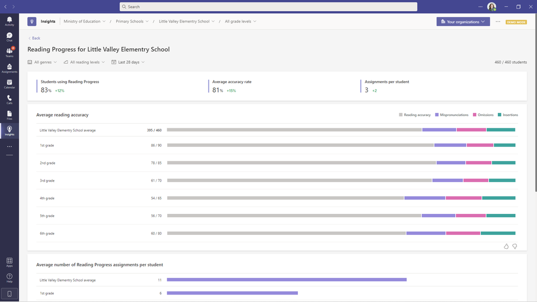Image resolution: width=537 pixels, height=302 pixels.
Task: Click Omissions legend swatch
Action: click(x=474, y=114)
